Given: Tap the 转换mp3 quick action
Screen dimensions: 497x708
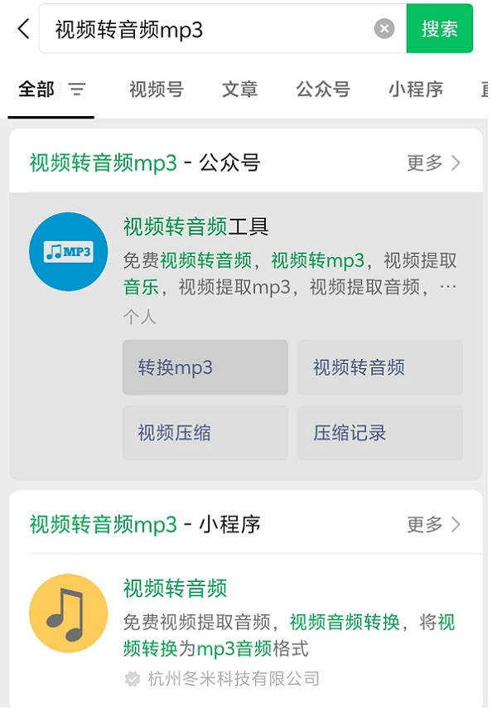Looking at the screenshot, I should click(x=205, y=367).
